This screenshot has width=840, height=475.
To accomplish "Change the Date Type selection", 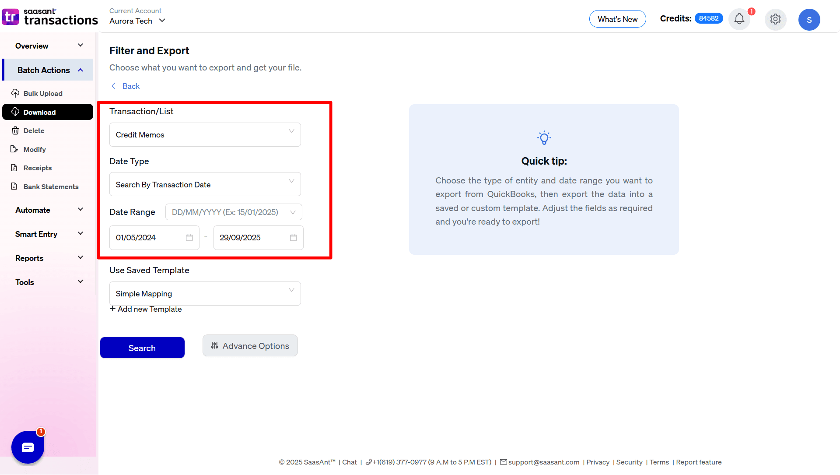I will [204, 184].
